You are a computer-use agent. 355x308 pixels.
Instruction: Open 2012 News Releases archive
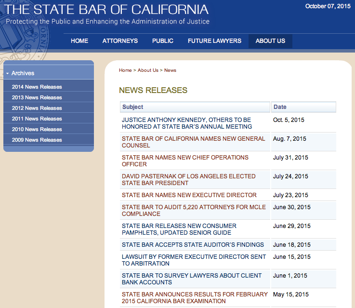tap(37, 108)
